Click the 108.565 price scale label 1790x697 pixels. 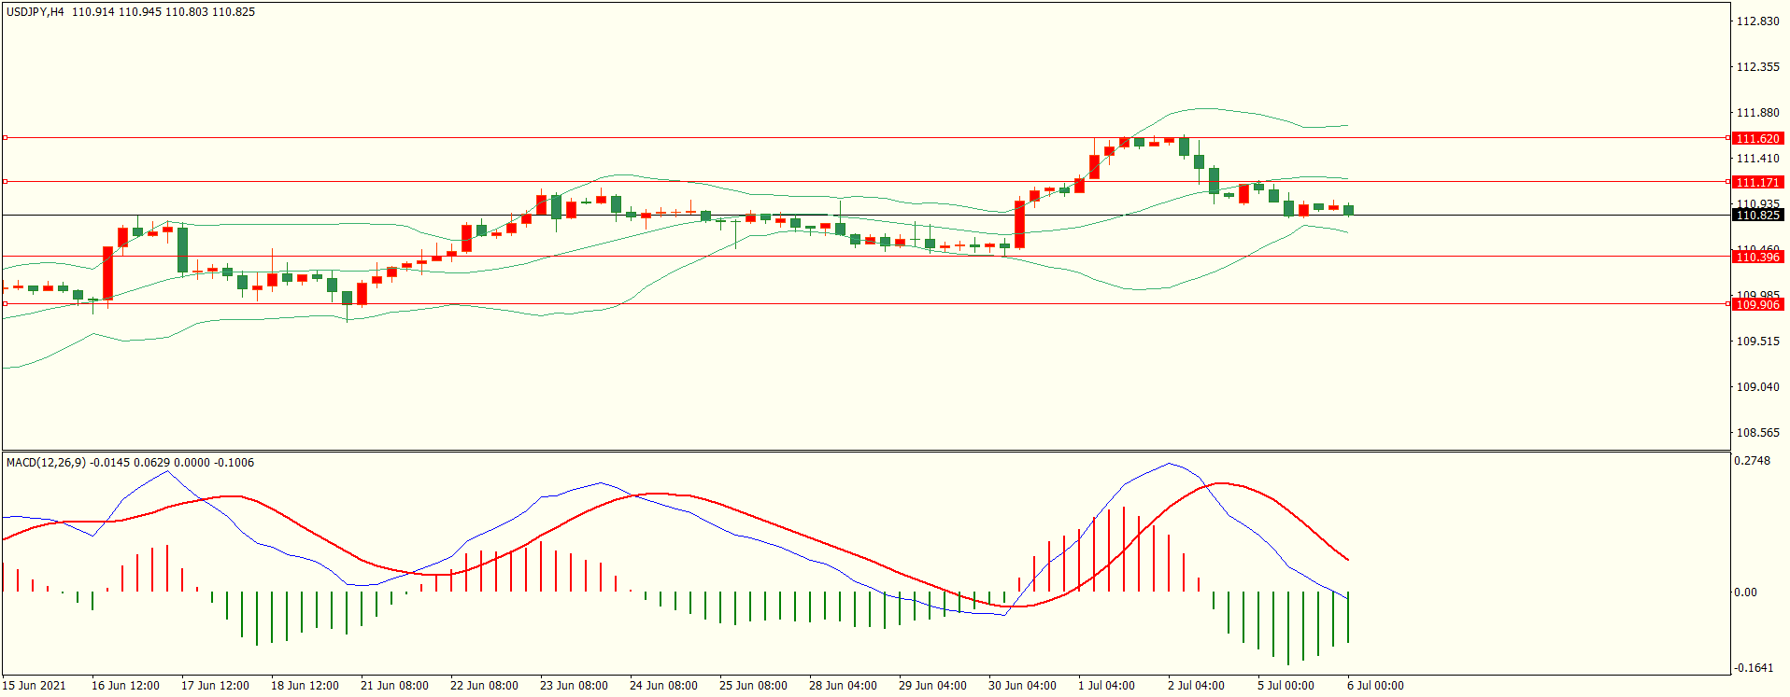[x=1757, y=433]
